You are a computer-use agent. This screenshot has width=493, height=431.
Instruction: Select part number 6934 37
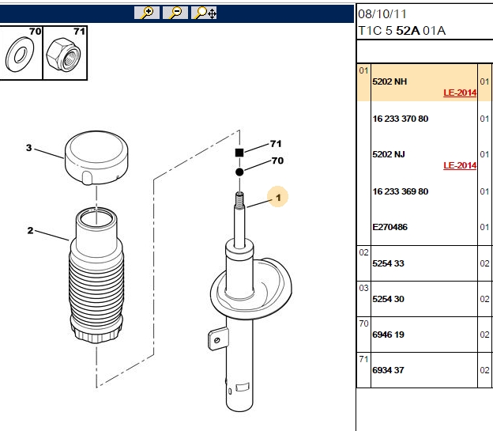coord(388,370)
